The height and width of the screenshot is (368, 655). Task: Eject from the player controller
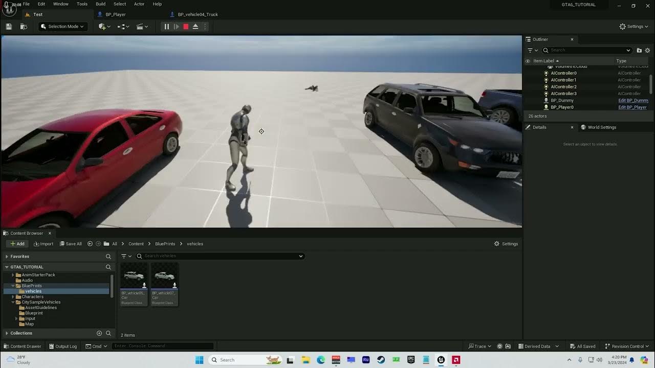195,27
